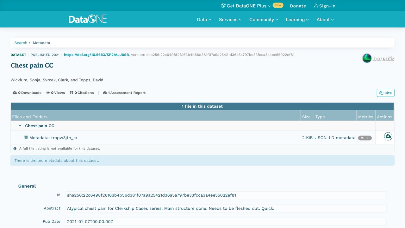Open the About dropdown menu

325,20
